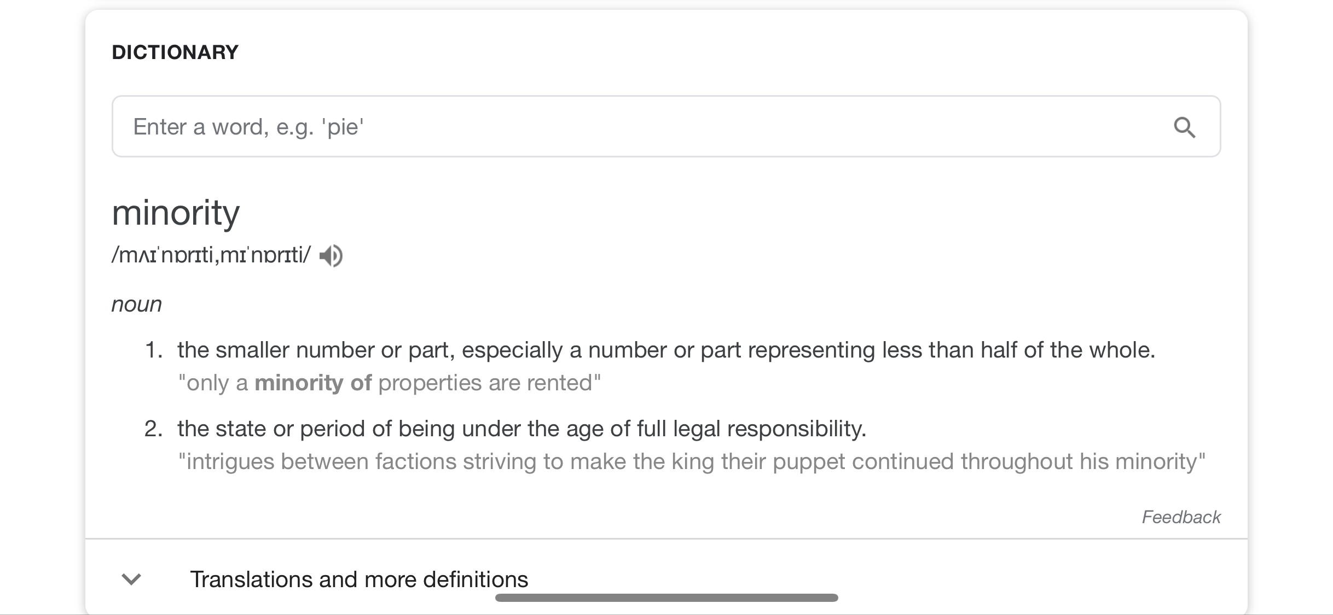Click the headword 'minority'
Screen dimensions: 1333x615
[x=176, y=213]
